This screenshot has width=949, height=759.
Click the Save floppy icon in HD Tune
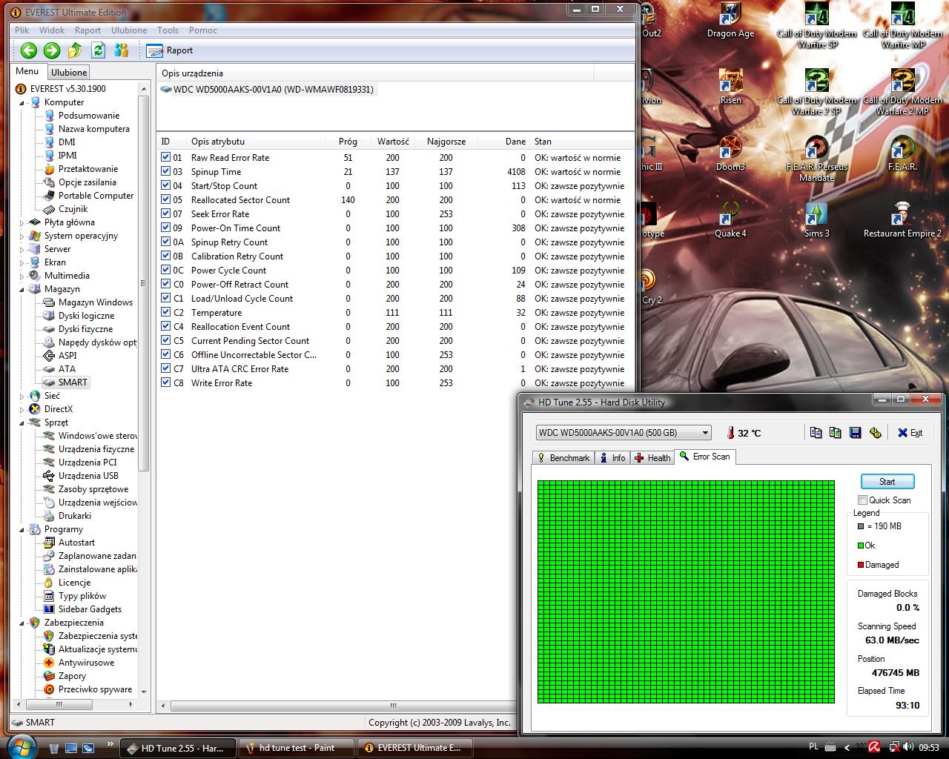(856, 433)
